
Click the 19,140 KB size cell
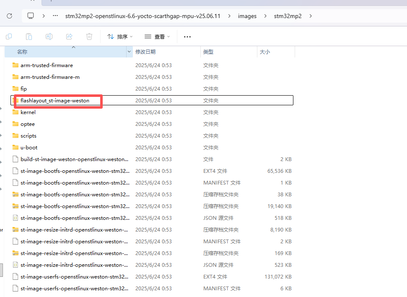click(279, 206)
